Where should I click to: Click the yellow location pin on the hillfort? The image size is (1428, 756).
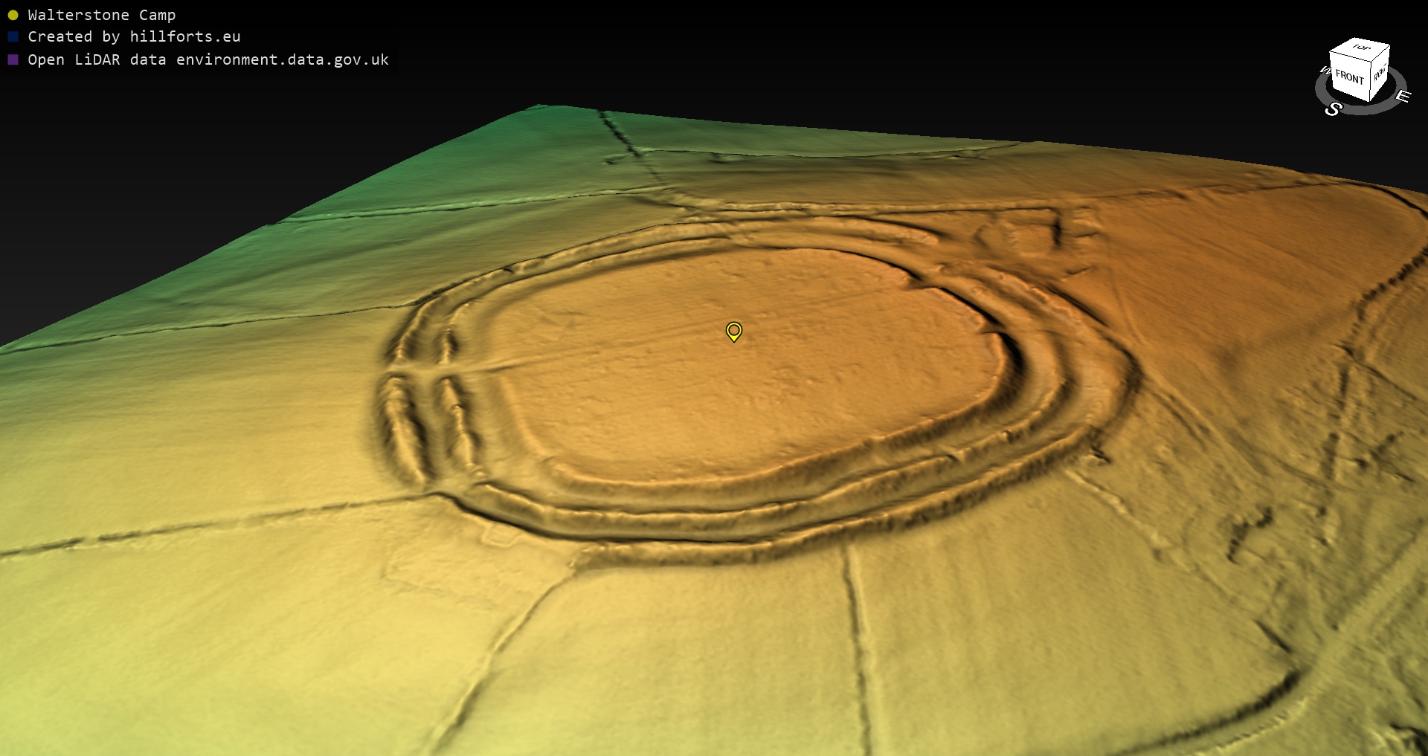[x=733, y=331]
